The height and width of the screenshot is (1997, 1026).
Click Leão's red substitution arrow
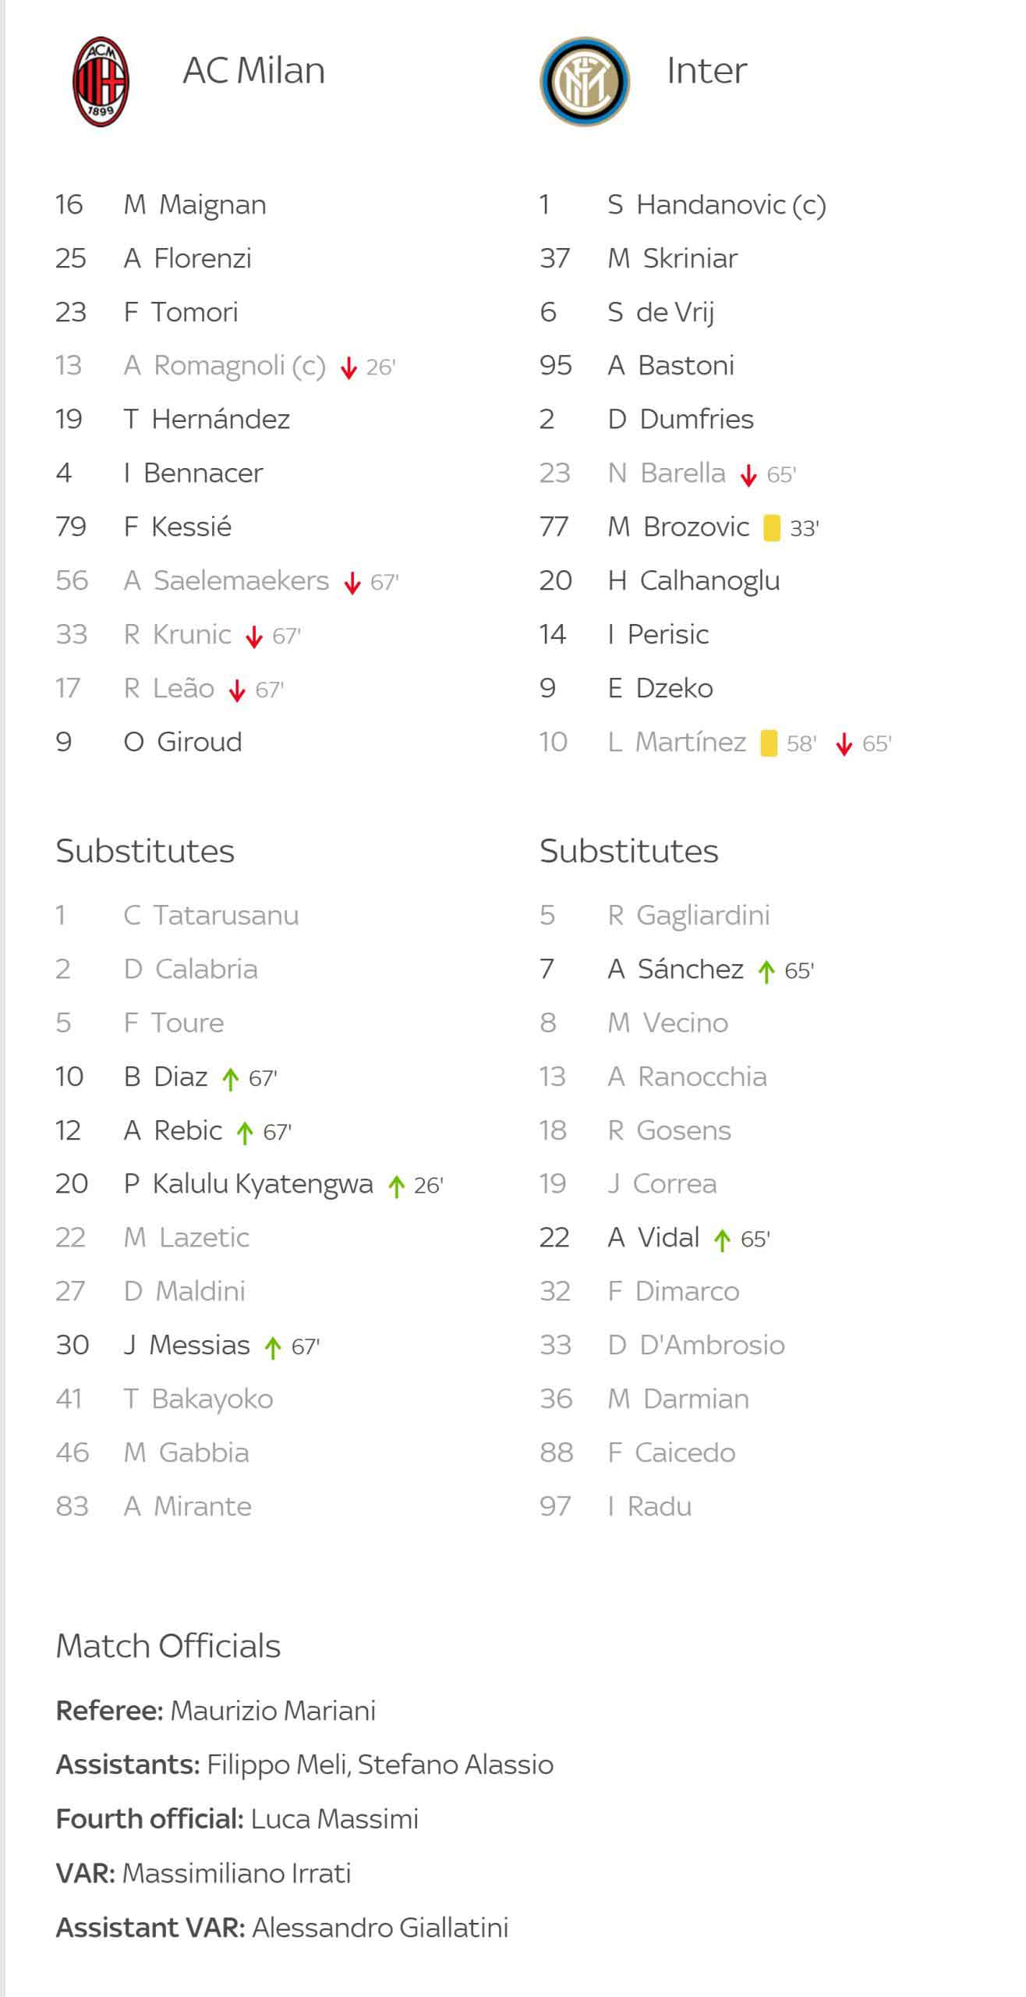237,690
